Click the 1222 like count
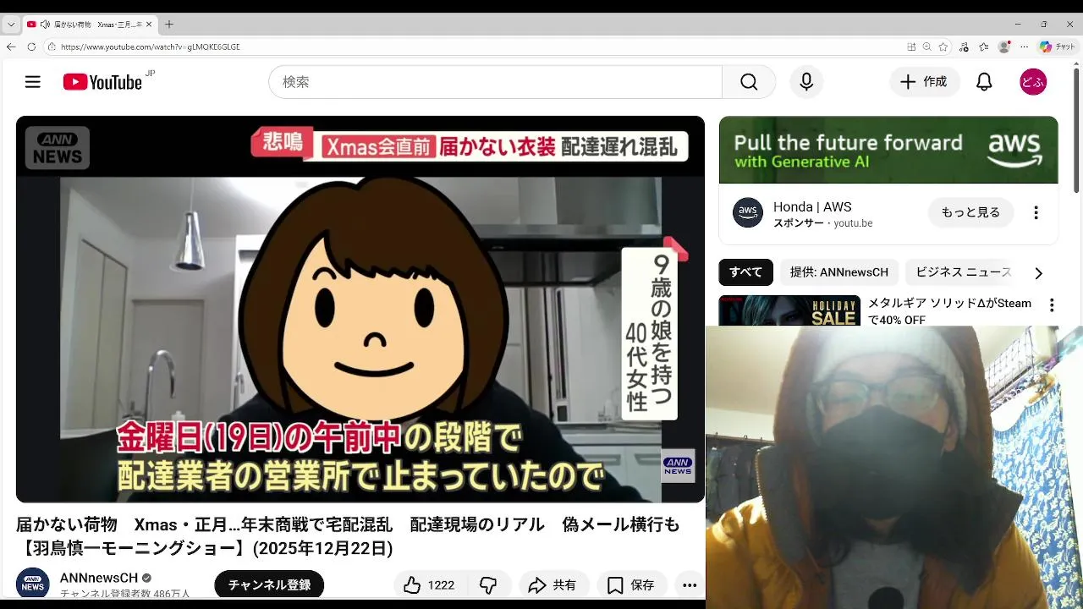 pos(441,585)
